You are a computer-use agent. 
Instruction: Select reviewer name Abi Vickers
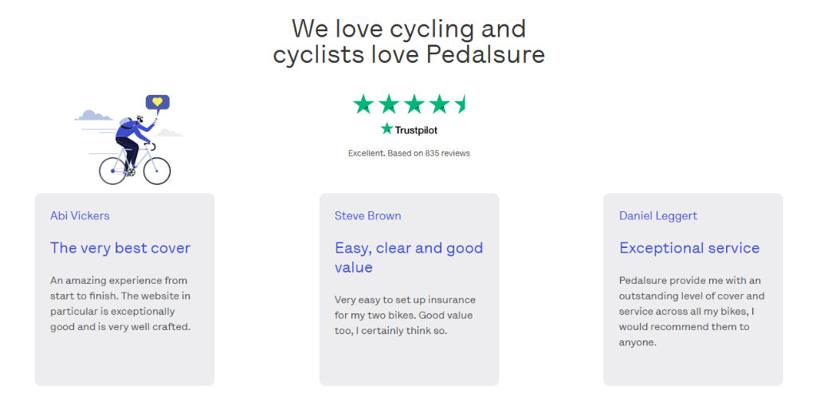coord(80,215)
